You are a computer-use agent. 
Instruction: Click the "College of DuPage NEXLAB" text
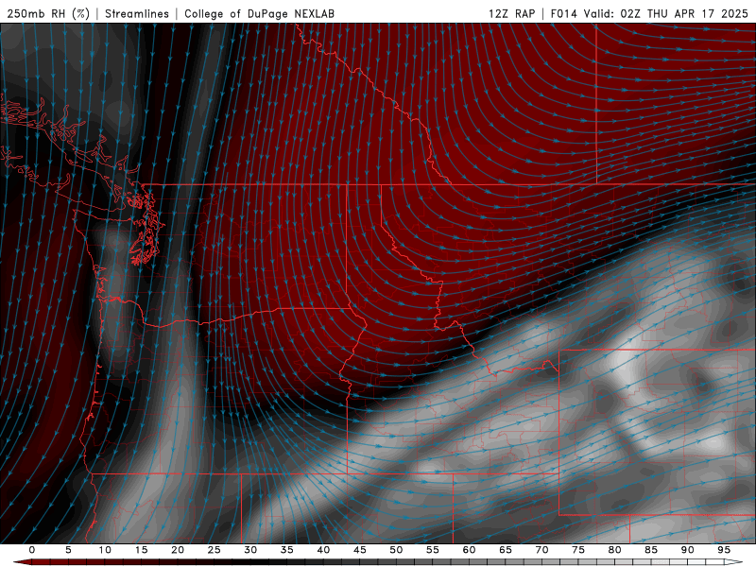click(259, 13)
